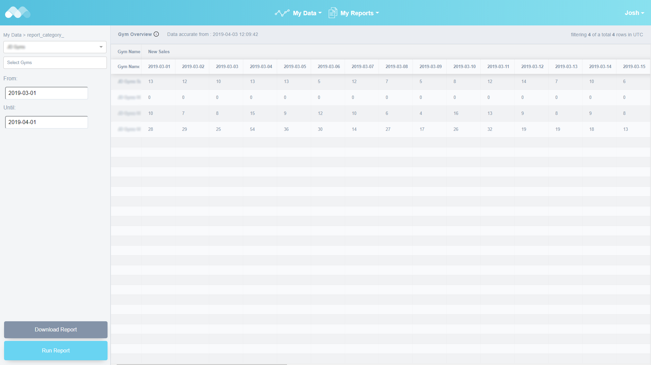
Task: Expand the Josh user dropdown
Action: coord(634,13)
